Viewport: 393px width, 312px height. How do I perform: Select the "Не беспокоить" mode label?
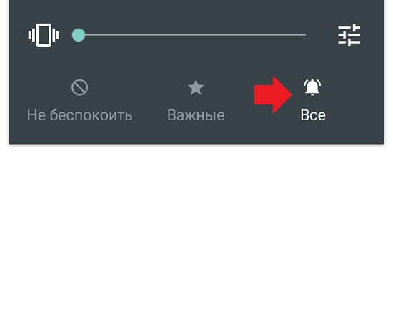click(x=80, y=115)
